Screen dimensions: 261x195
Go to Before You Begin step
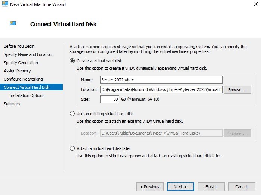19,46
